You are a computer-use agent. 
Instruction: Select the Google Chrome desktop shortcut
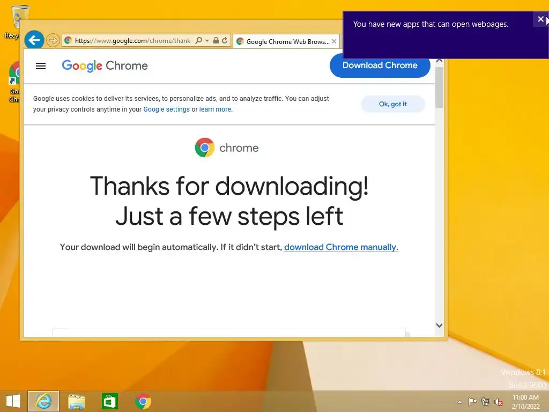(14, 82)
